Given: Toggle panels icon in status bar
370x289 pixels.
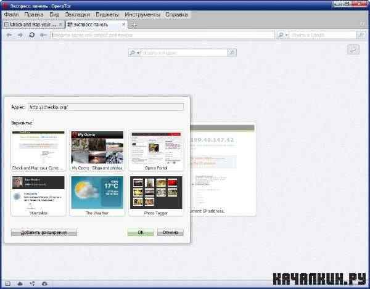Looking at the screenshot, I should click(8, 284).
